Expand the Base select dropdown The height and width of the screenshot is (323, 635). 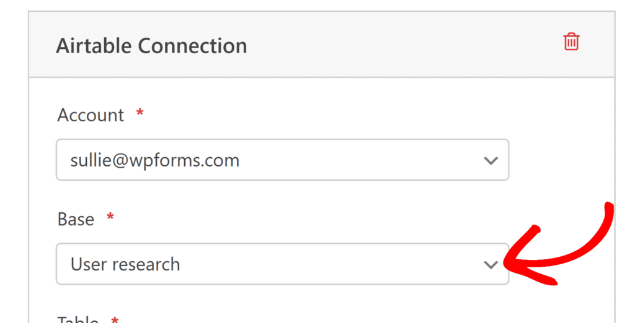282,264
